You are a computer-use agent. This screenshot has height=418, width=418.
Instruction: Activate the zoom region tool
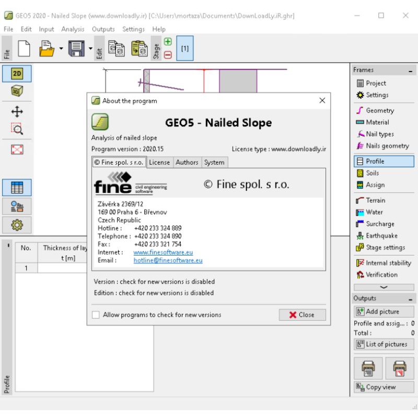17,129
